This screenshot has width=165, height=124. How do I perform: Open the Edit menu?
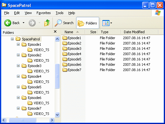pyautogui.click(x=17, y=13)
